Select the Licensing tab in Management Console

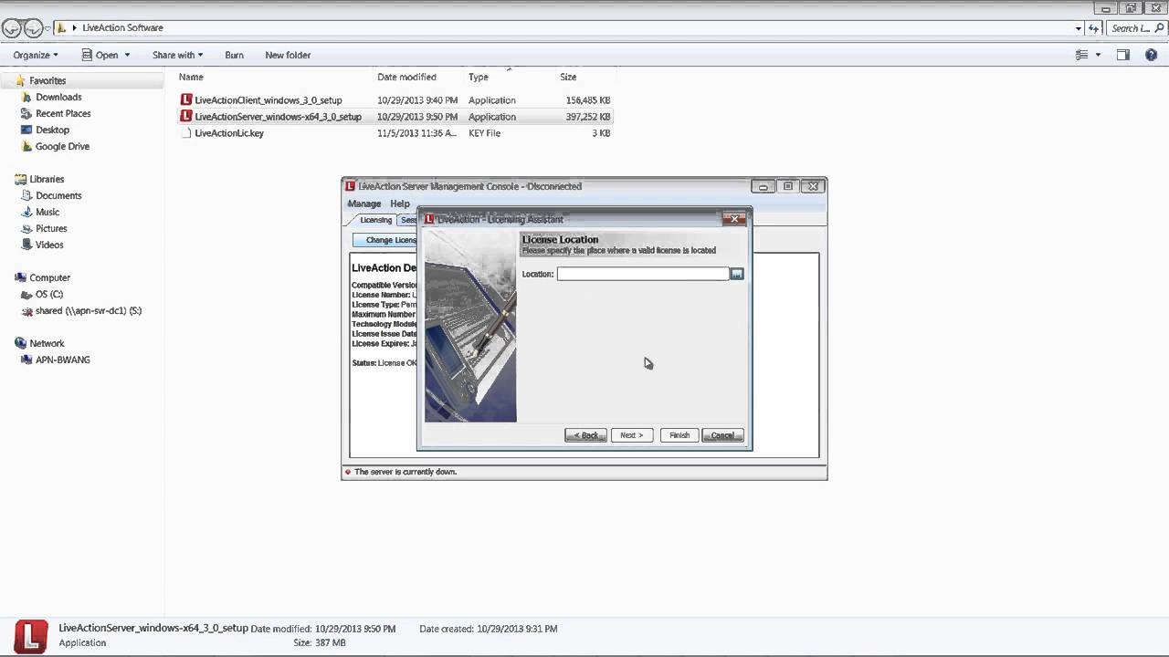(374, 220)
